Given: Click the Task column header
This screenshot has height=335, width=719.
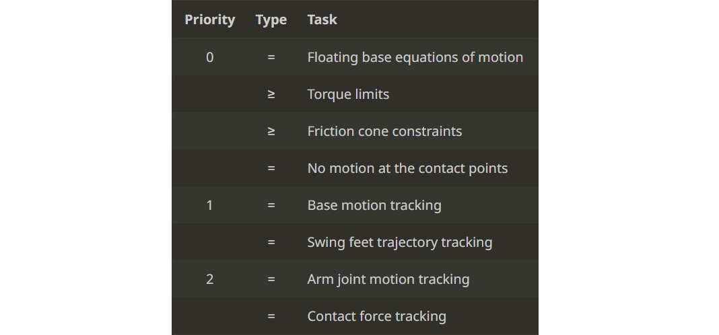Looking at the screenshot, I should pos(322,20).
